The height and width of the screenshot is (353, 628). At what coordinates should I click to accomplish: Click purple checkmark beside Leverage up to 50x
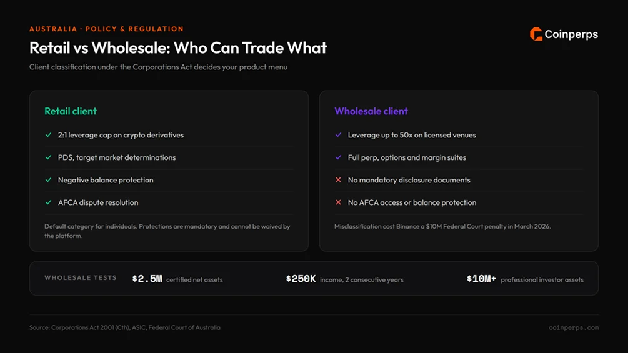click(339, 135)
